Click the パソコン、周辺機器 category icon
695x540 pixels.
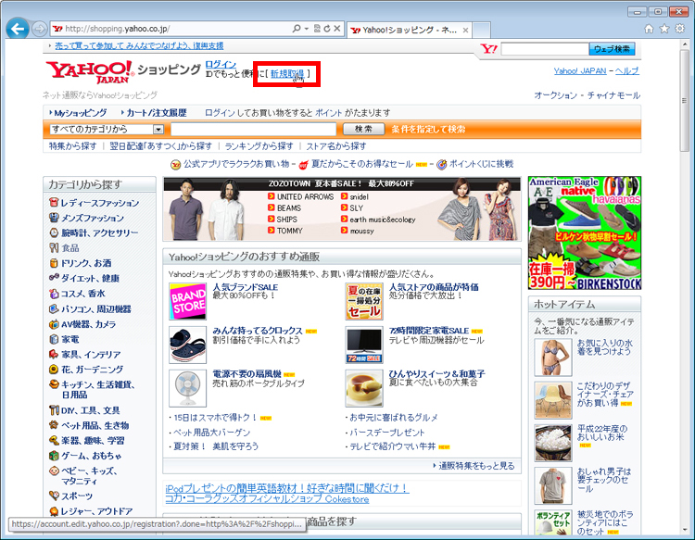[54, 308]
